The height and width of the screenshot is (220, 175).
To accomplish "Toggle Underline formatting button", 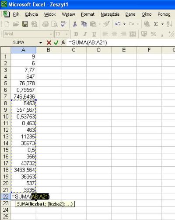I will [94, 34].
